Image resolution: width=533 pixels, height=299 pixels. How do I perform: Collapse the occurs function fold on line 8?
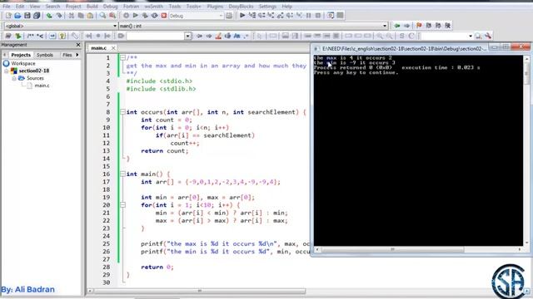pyautogui.click(x=122, y=112)
